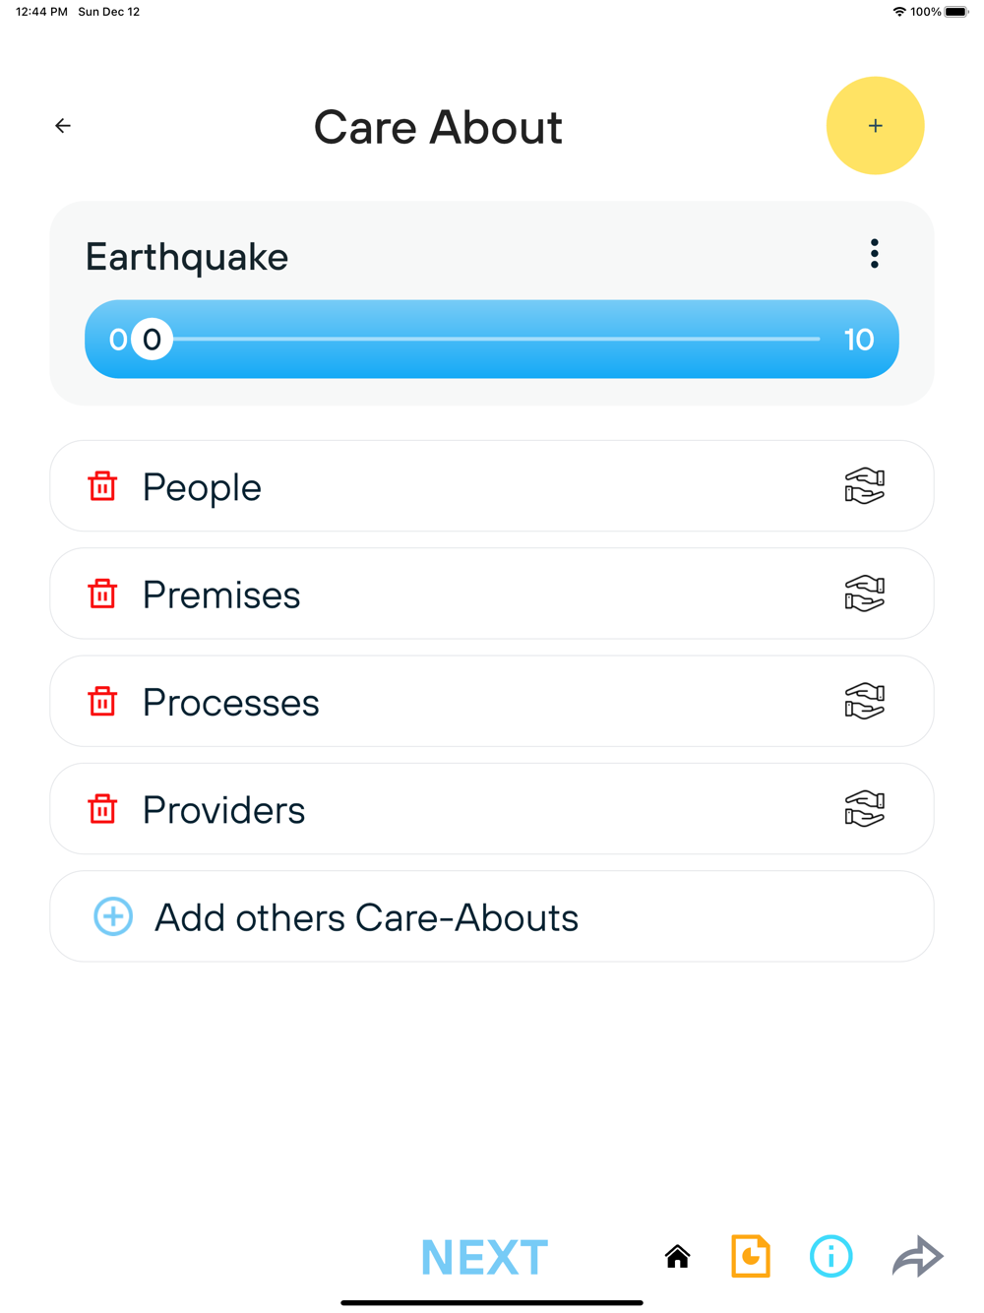Tap the caring-hands icon on Premises row
Screen dimensions: 984x1313
point(864,594)
